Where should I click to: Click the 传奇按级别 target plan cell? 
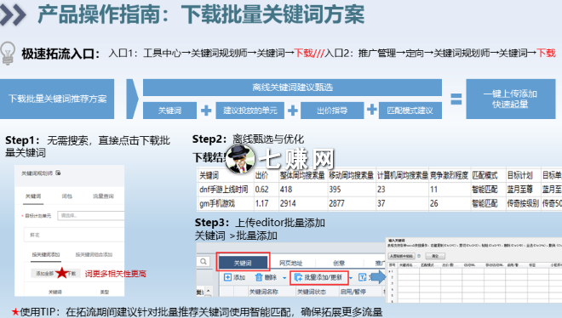(523, 203)
